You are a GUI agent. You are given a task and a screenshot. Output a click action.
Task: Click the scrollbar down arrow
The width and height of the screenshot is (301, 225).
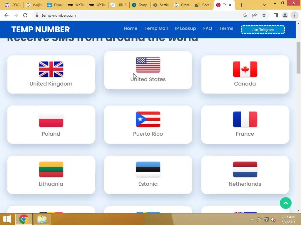click(x=298, y=211)
